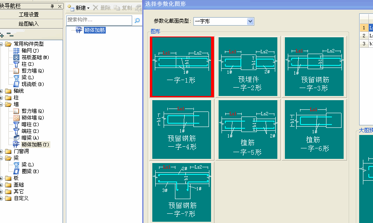373x223 pixels.
Task: Click the 搜索构件 search field
Action: (99, 21)
